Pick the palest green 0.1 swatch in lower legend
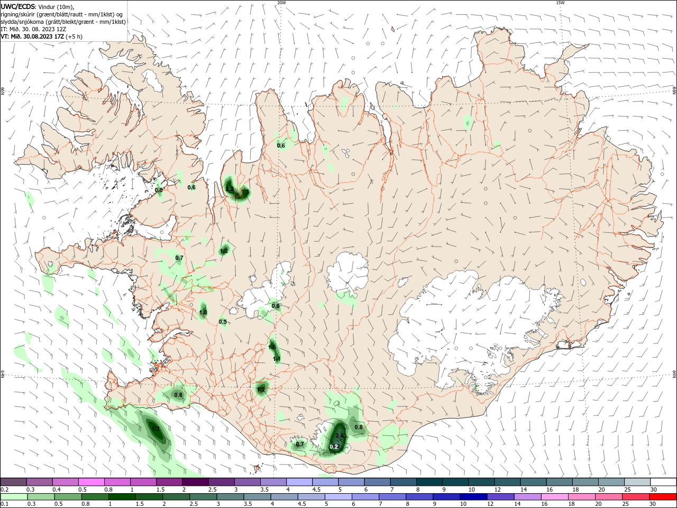Viewport: 677px width, 508px height. (14, 497)
